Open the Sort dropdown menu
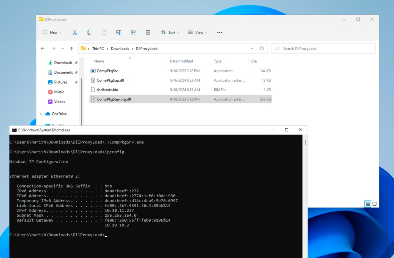 [x=170, y=32]
